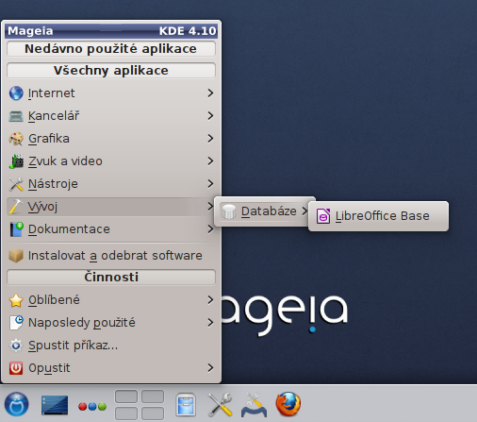Viewport: 477px width, 422px height.
Task: Click the software package box icon
Action: [16, 256]
